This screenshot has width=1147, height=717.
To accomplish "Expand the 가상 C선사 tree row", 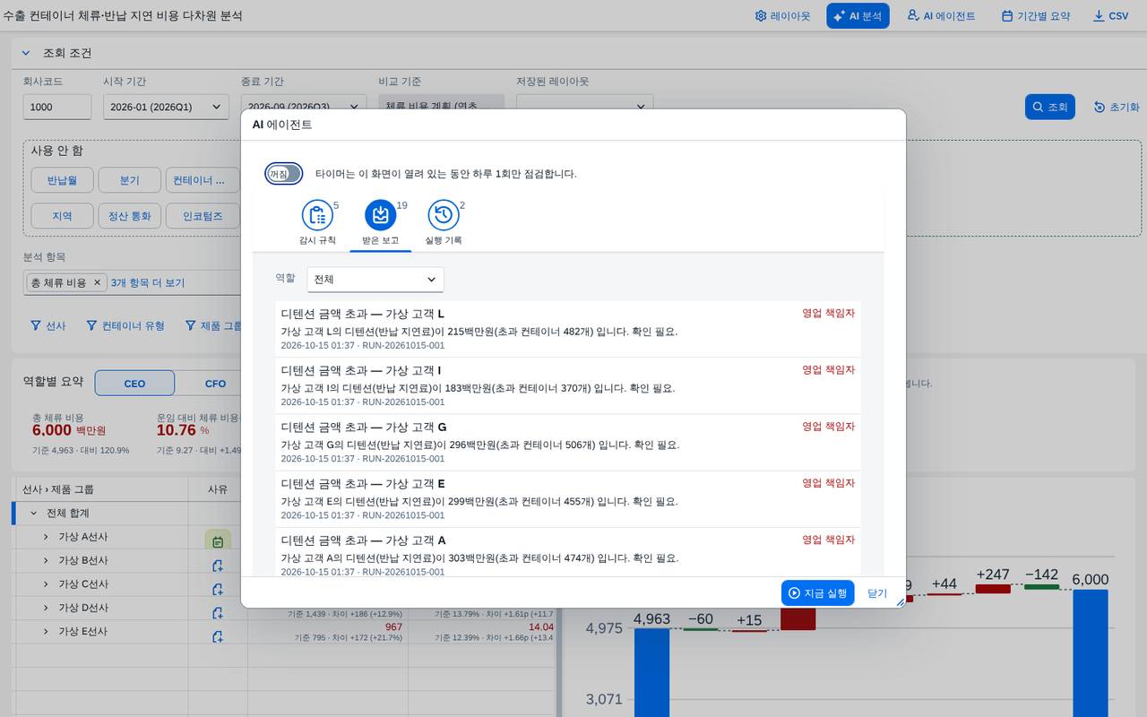I will point(46,584).
